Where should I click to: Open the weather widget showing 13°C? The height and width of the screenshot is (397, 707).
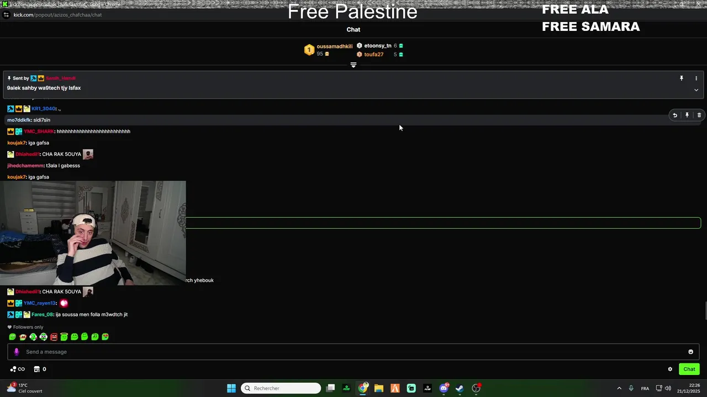[24, 388]
